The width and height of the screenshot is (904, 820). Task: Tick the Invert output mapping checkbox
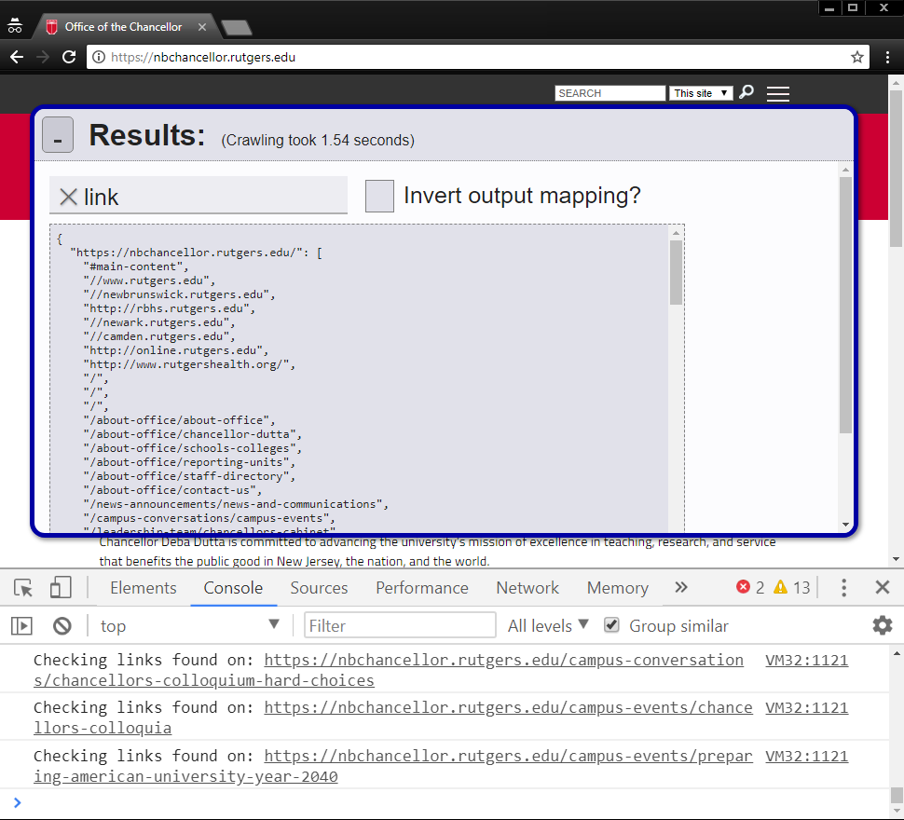(379, 196)
